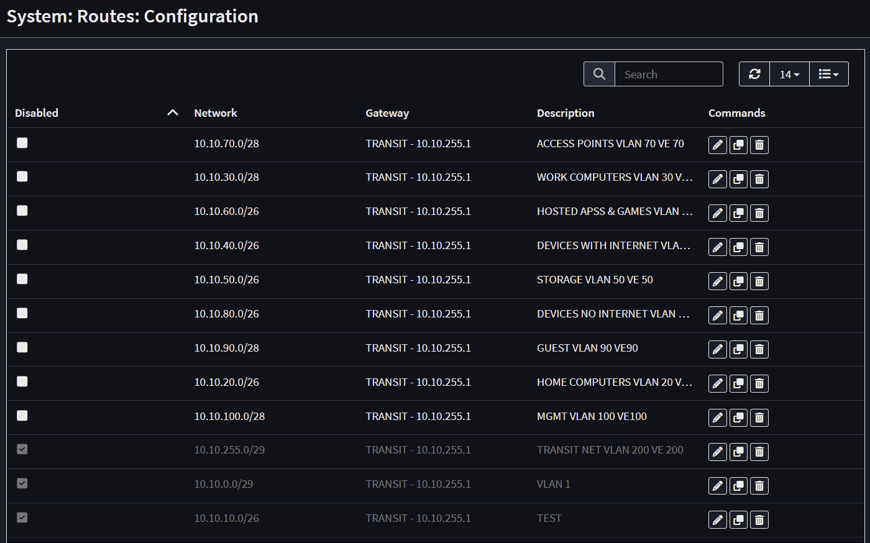Screen dimensions: 870x543
Task: Toggle sort arrow on Disabled column
Action: [173, 112]
